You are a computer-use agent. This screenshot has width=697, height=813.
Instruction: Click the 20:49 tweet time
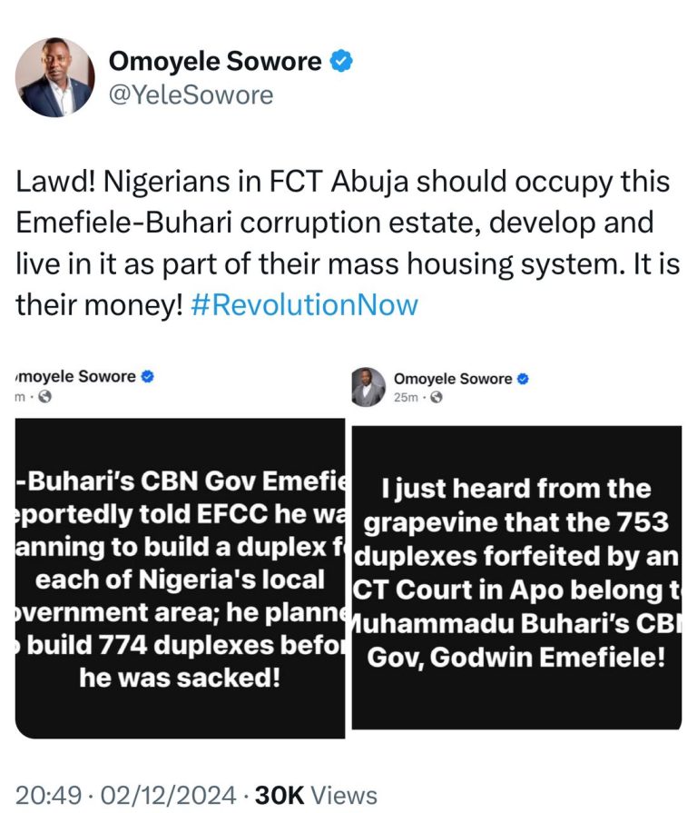[49, 796]
